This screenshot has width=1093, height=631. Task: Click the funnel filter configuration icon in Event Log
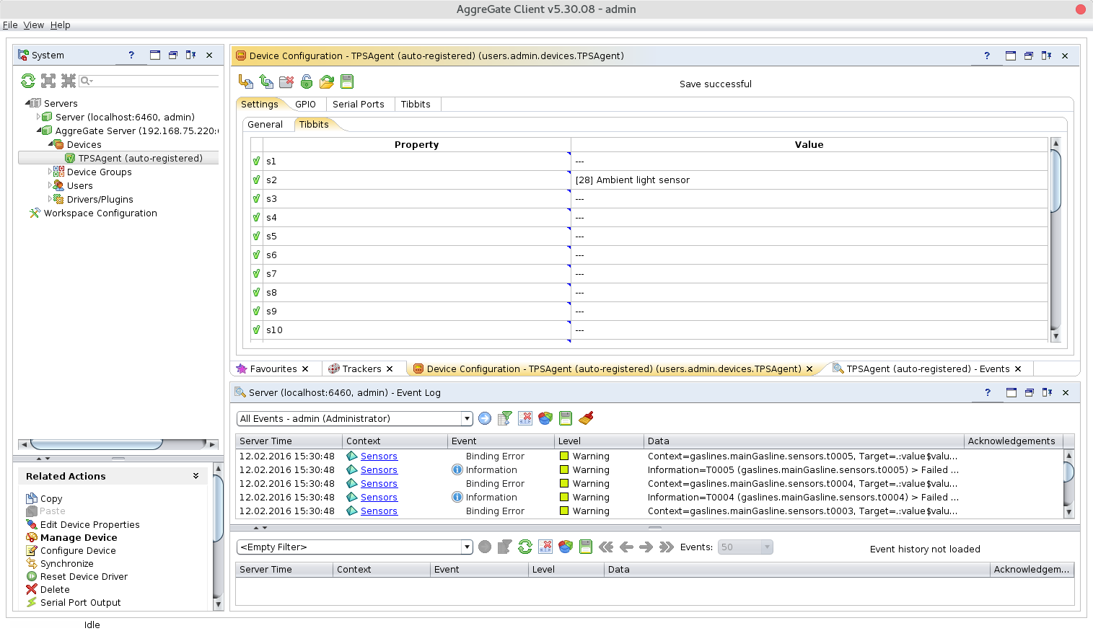[x=505, y=418]
